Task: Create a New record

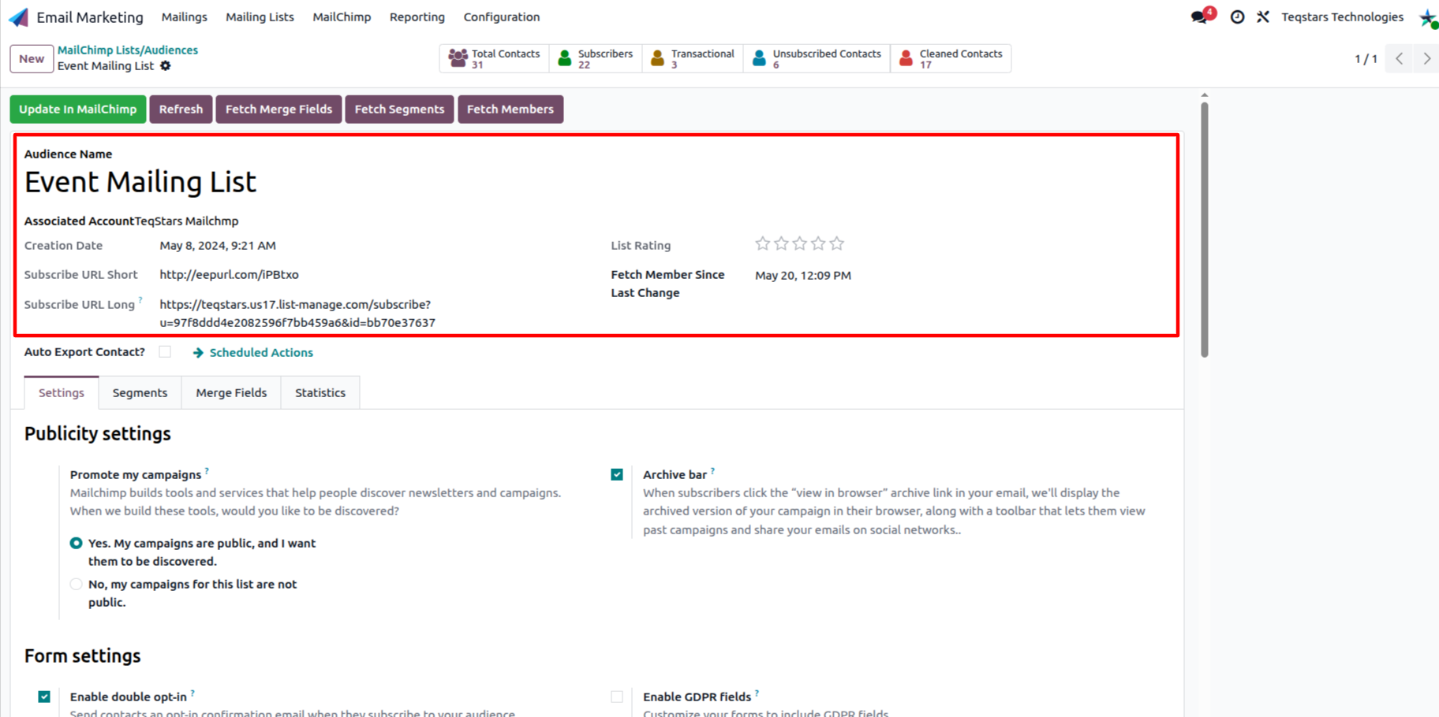Action: coord(32,59)
